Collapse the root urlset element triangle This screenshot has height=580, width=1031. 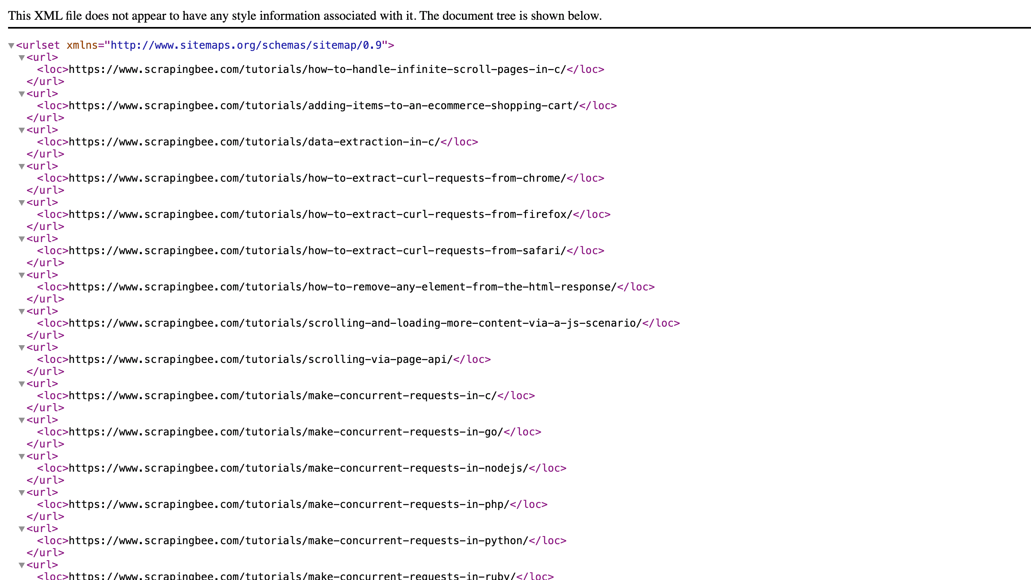11,46
